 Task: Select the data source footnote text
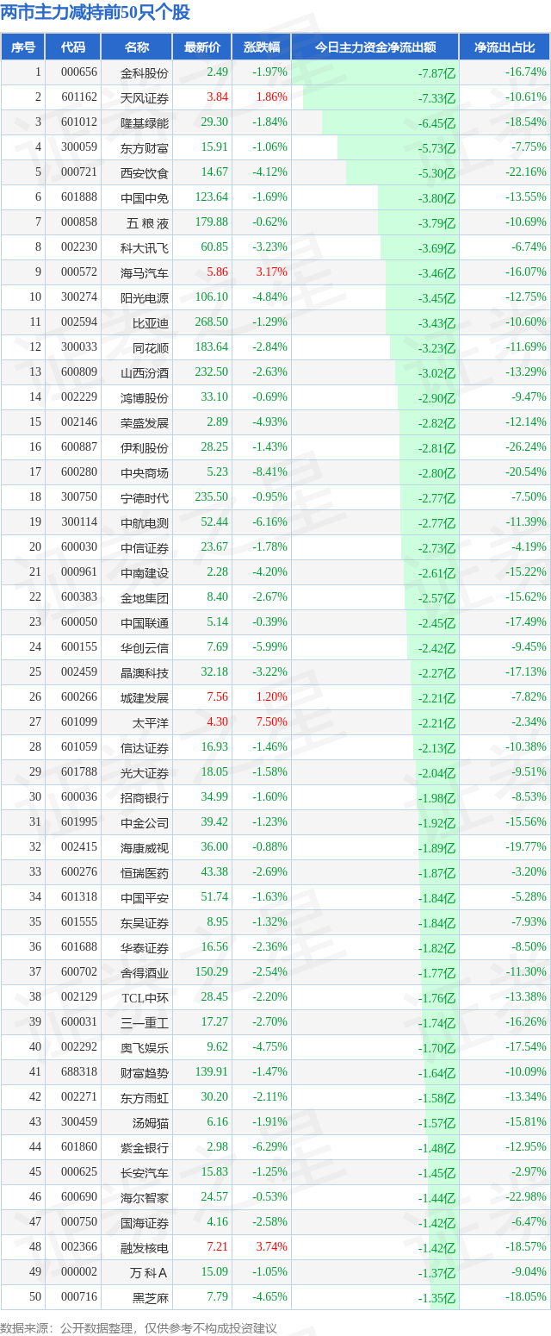tap(139, 1327)
